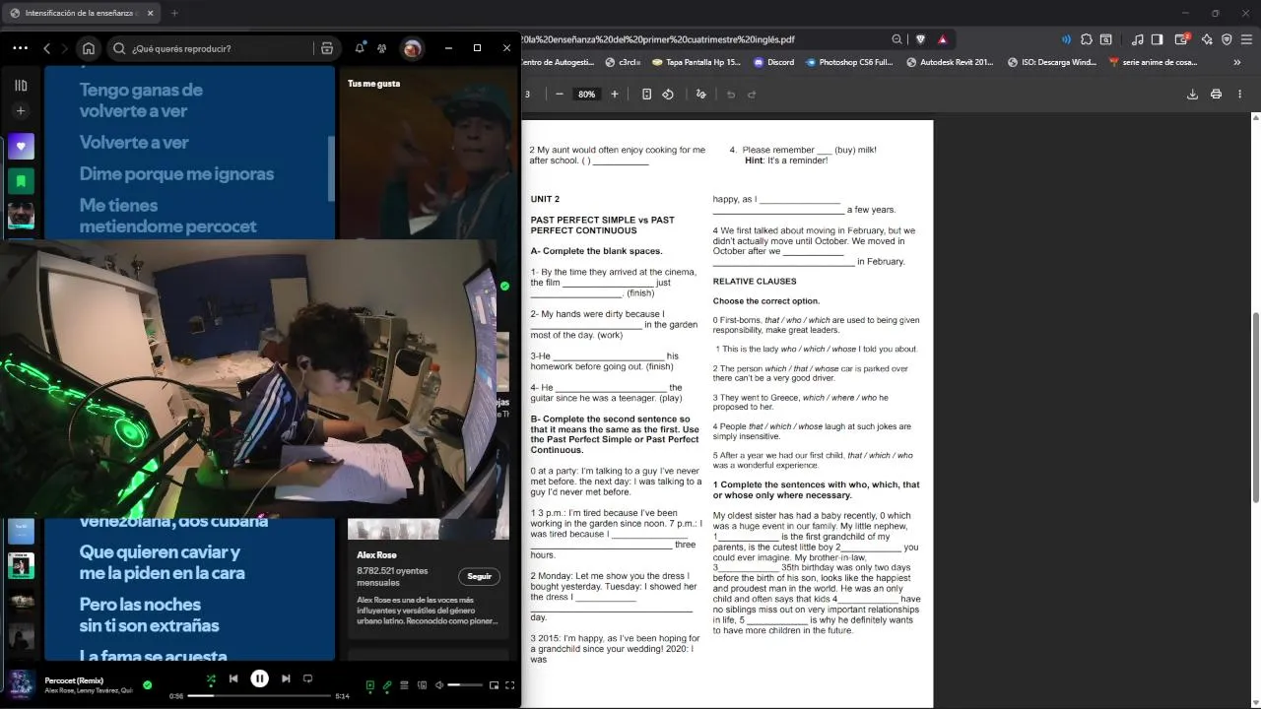
Task: Open the 'Photoshop CS6 Full...' bookmark
Action: tap(849, 62)
